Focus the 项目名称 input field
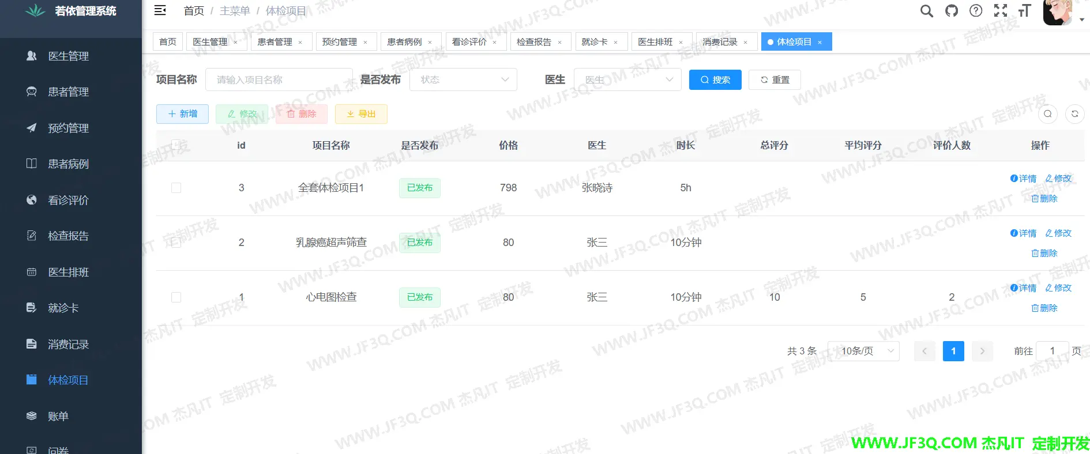This screenshot has height=454, width=1090. tap(279, 80)
